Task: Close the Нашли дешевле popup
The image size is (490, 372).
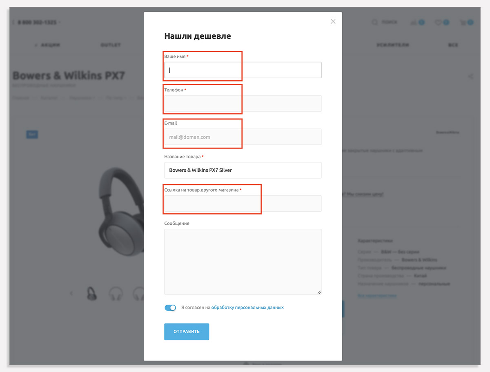Action: coord(333,22)
